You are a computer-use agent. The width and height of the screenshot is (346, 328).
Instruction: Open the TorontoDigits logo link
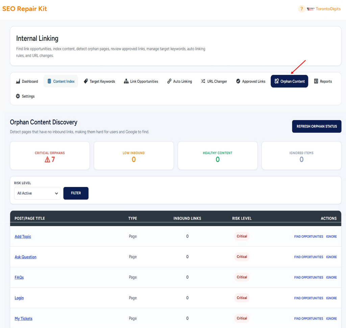(324, 9)
